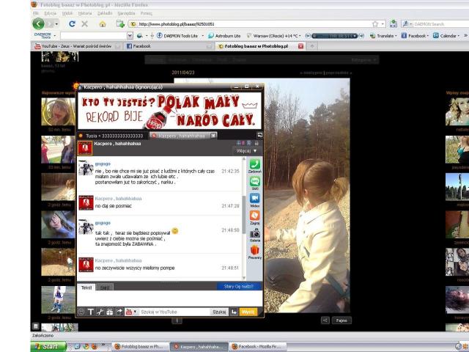Close the Fotoblog baaaz browser tab
Screen dimensions: 469x352
click(x=300, y=46)
